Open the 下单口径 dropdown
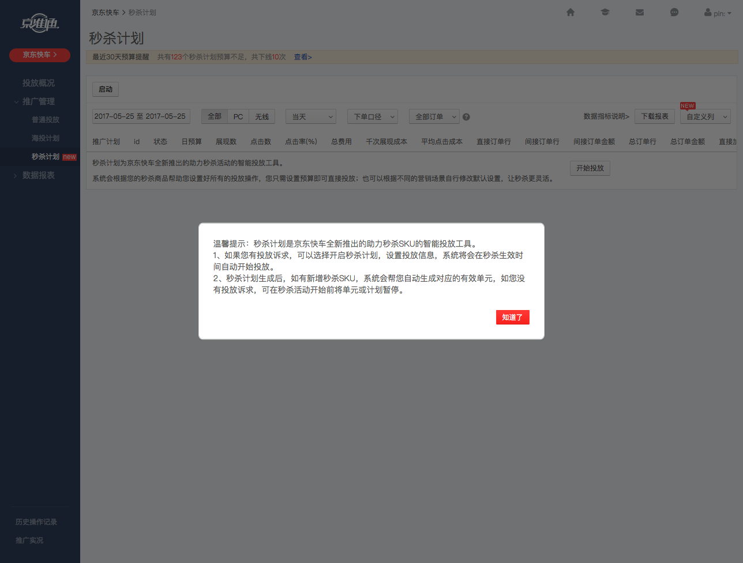This screenshot has height=563, width=743. pos(373,116)
